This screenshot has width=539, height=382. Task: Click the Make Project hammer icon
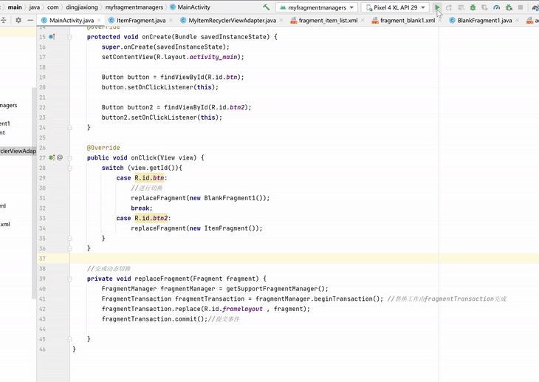pyautogui.click(x=267, y=7)
